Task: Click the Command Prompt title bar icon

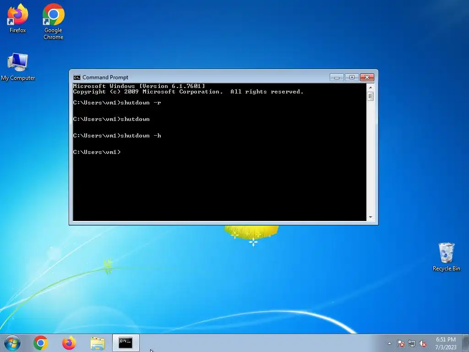Action: click(x=77, y=77)
